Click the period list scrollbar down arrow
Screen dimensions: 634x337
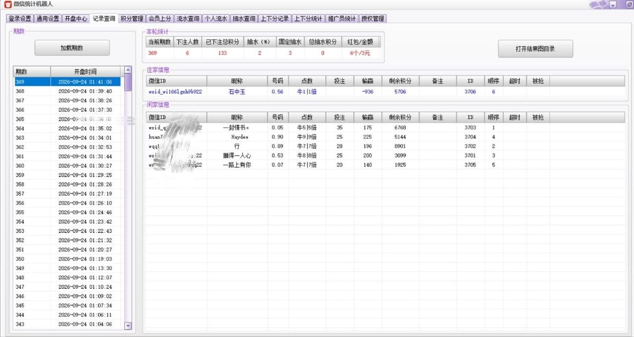(127, 326)
